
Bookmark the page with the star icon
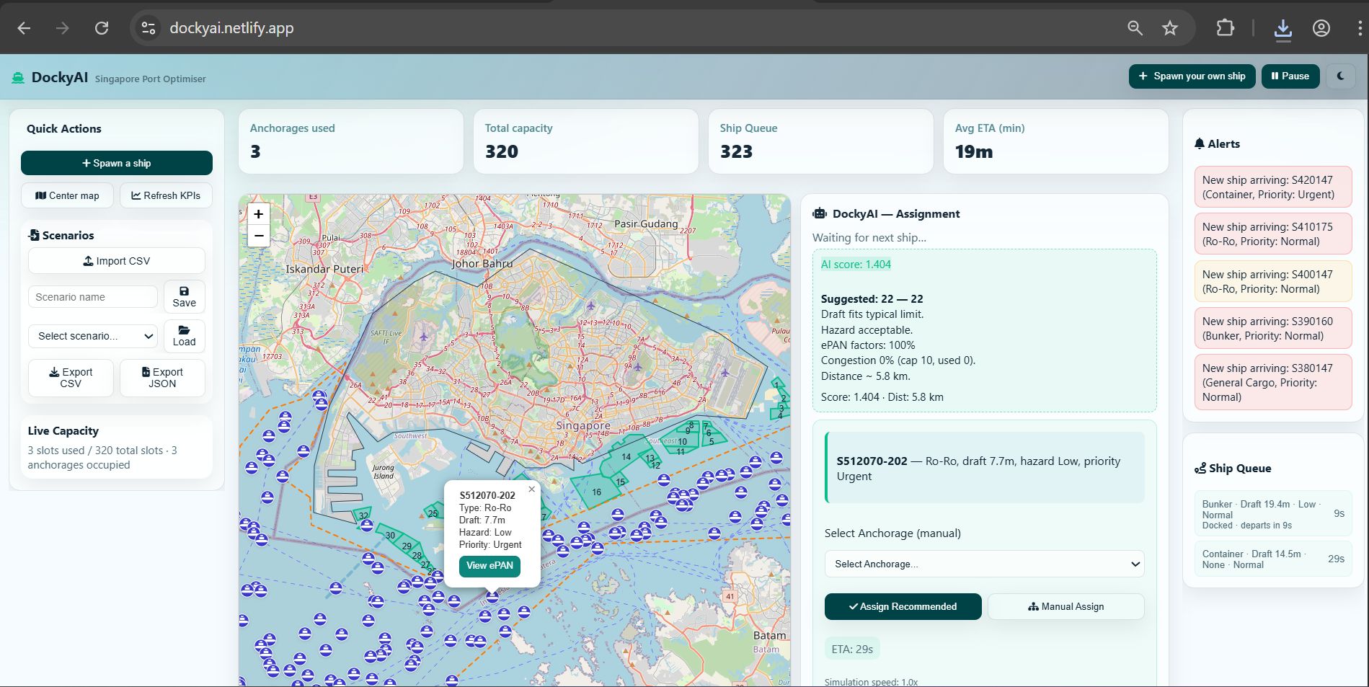pyautogui.click(x=1169, y=28)
